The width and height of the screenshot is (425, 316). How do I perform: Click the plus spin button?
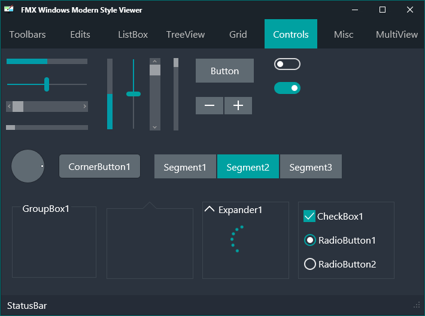pos(238,105)
